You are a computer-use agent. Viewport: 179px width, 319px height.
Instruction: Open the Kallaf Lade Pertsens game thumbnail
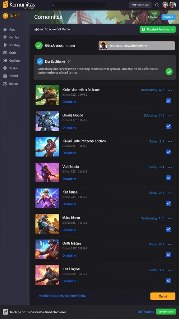[x=47, y=146]
